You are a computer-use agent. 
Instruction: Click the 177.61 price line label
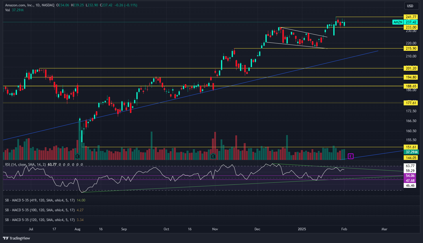411,103
